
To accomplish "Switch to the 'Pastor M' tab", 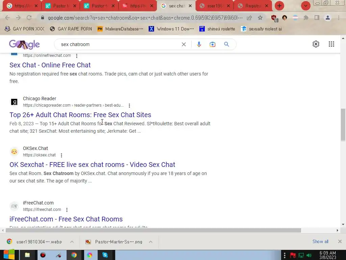I will pos(60,6).
